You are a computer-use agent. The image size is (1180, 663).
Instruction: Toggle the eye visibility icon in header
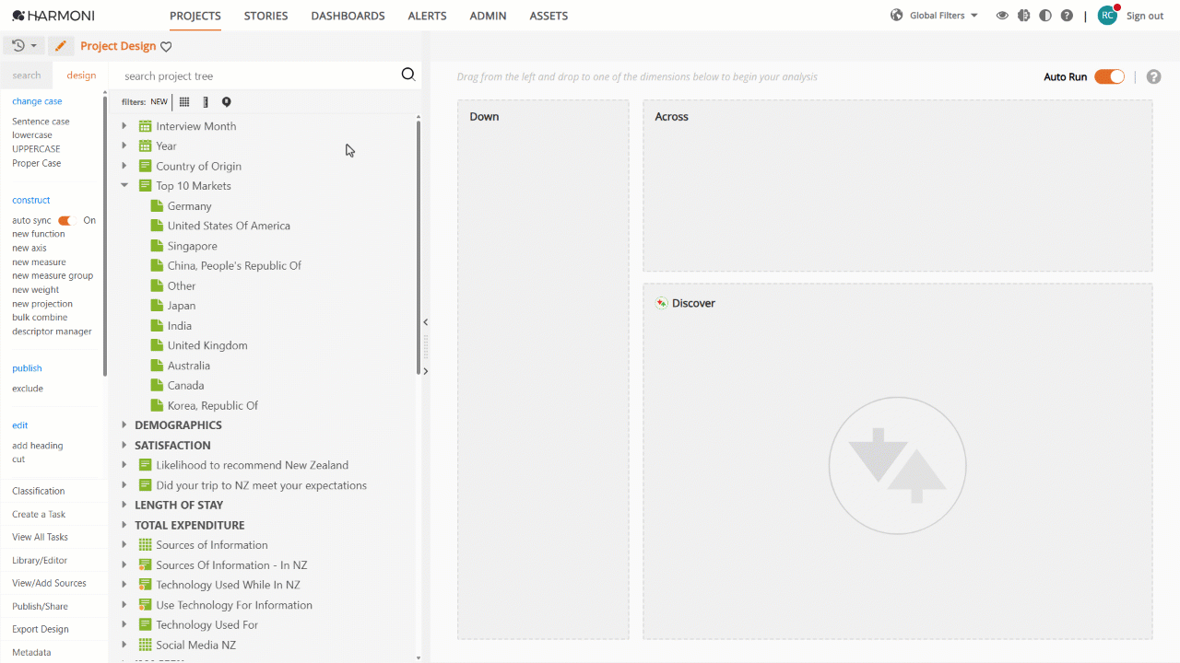[1002, 16]
